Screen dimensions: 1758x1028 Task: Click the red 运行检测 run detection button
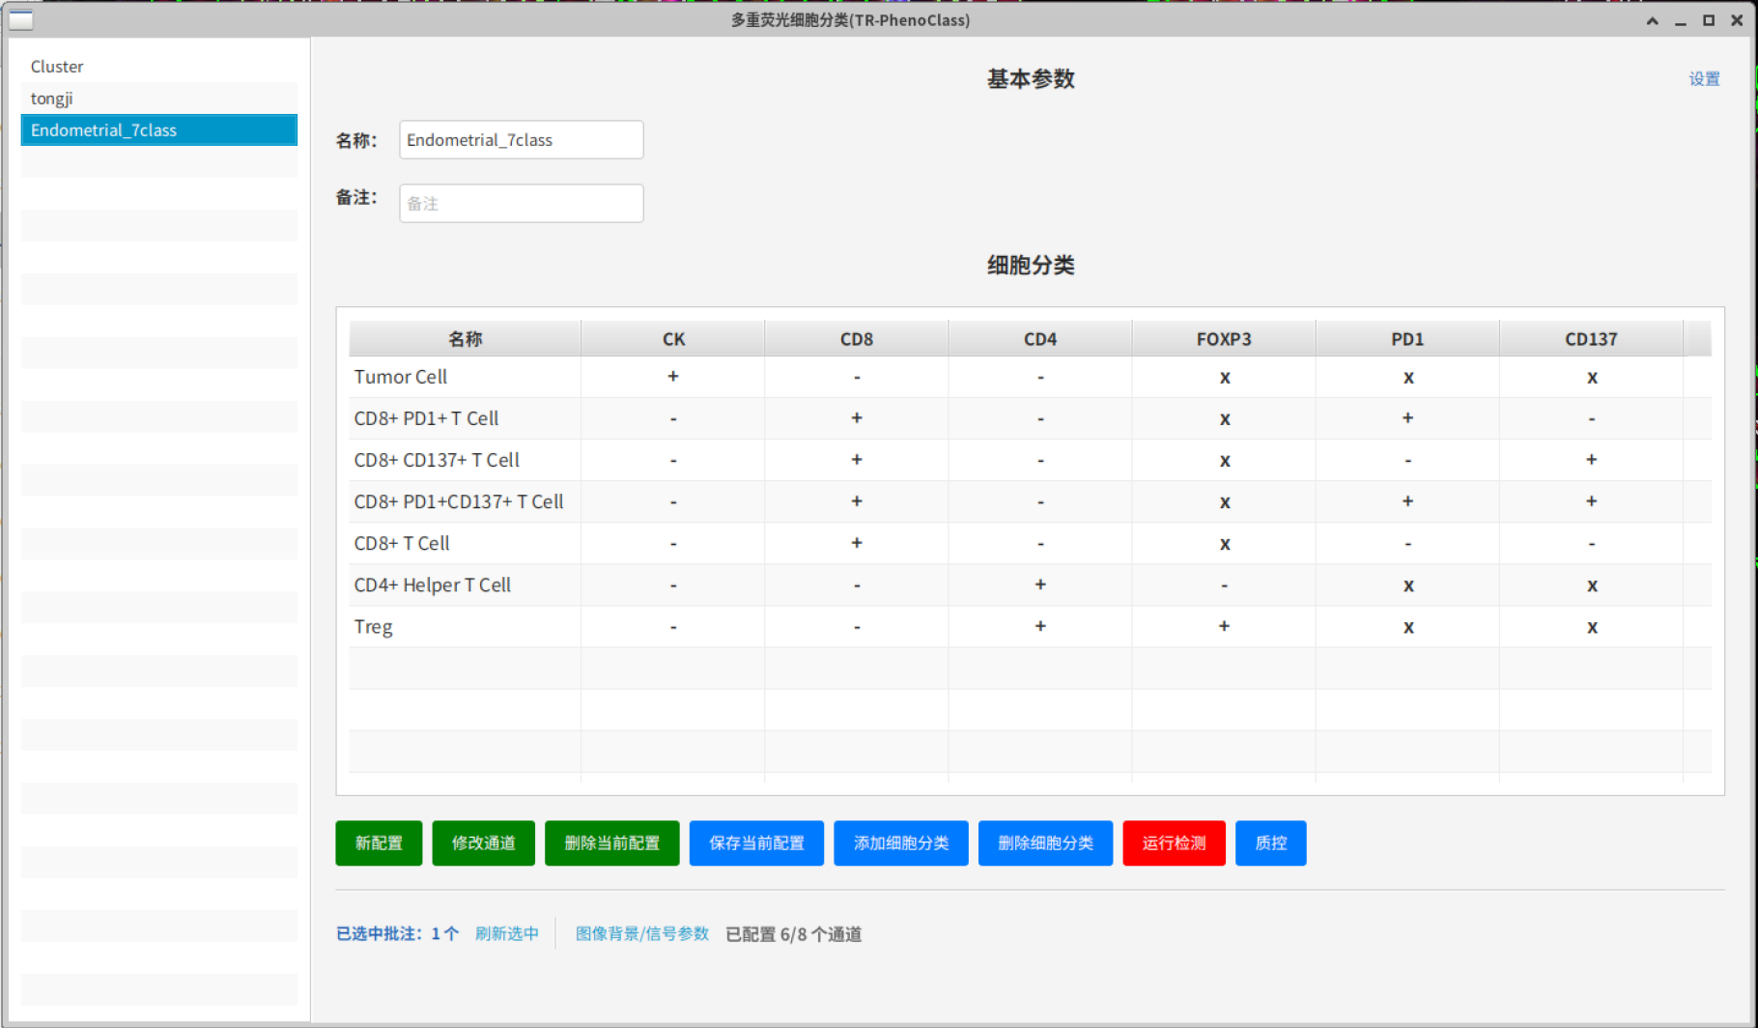1175,843
